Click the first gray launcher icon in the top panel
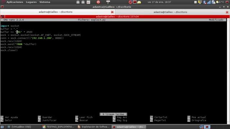The width and height of the screenshot is (230, 129). (78, 2)
